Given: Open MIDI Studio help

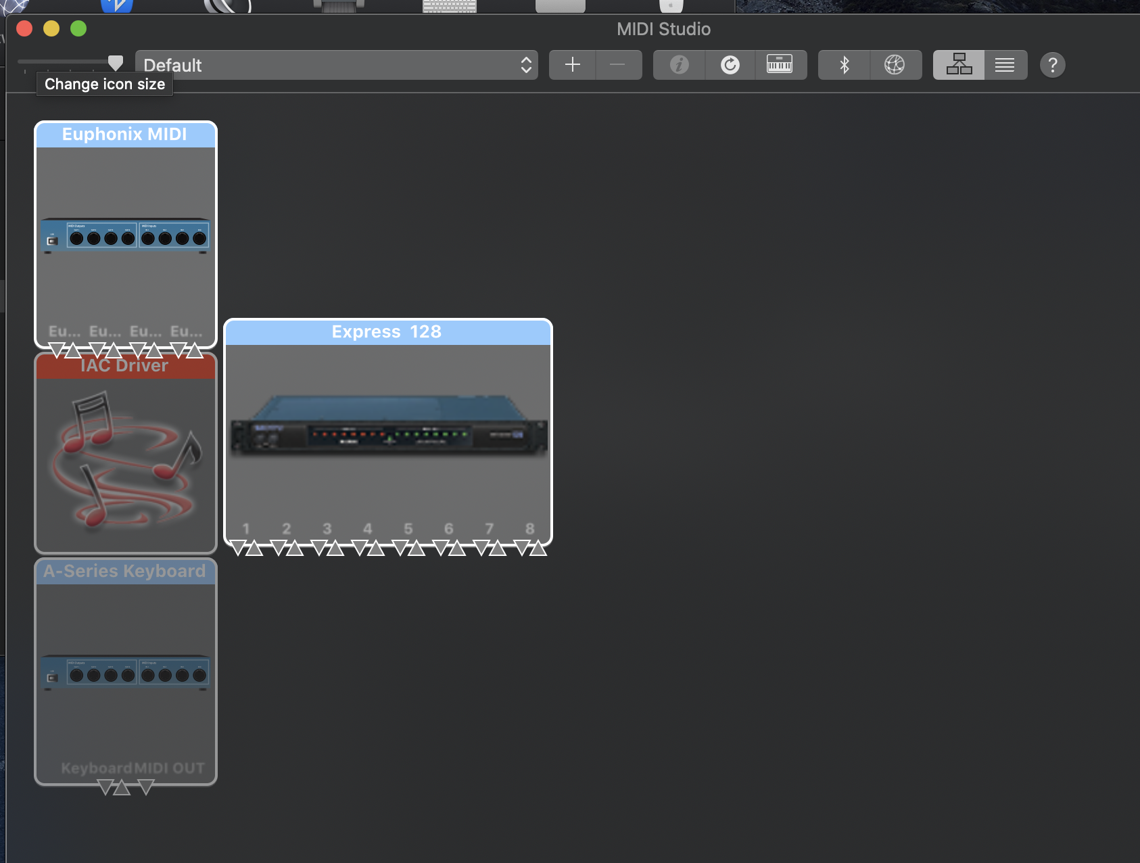Looking at the screenshot, I should pyautogui.click(x=1052, y=65).
